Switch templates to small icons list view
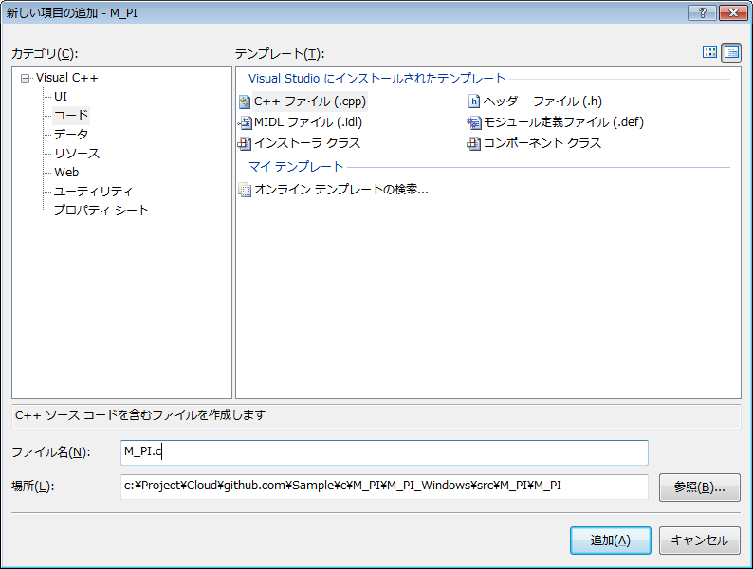753x569 pixels. [x=731, y=52]
